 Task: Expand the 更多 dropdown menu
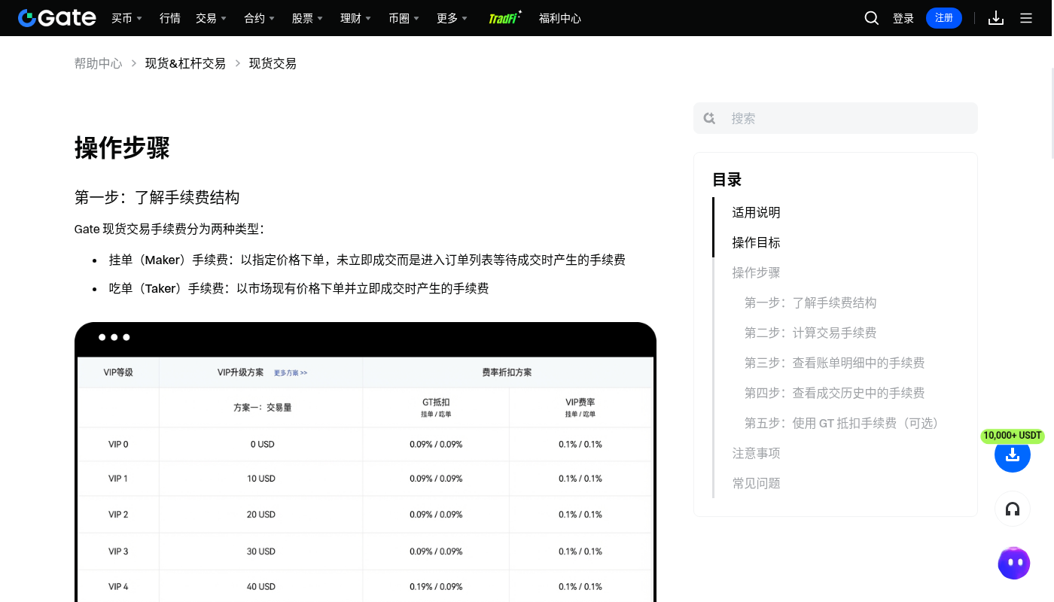click(452, 18)
